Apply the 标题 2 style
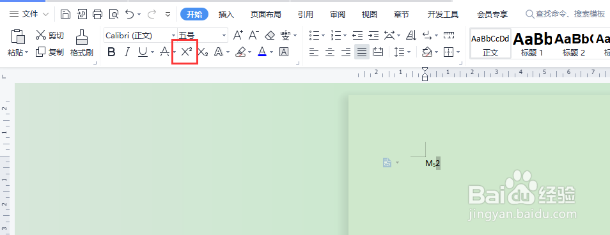This screenshot has width=610, height=235. 574,43
